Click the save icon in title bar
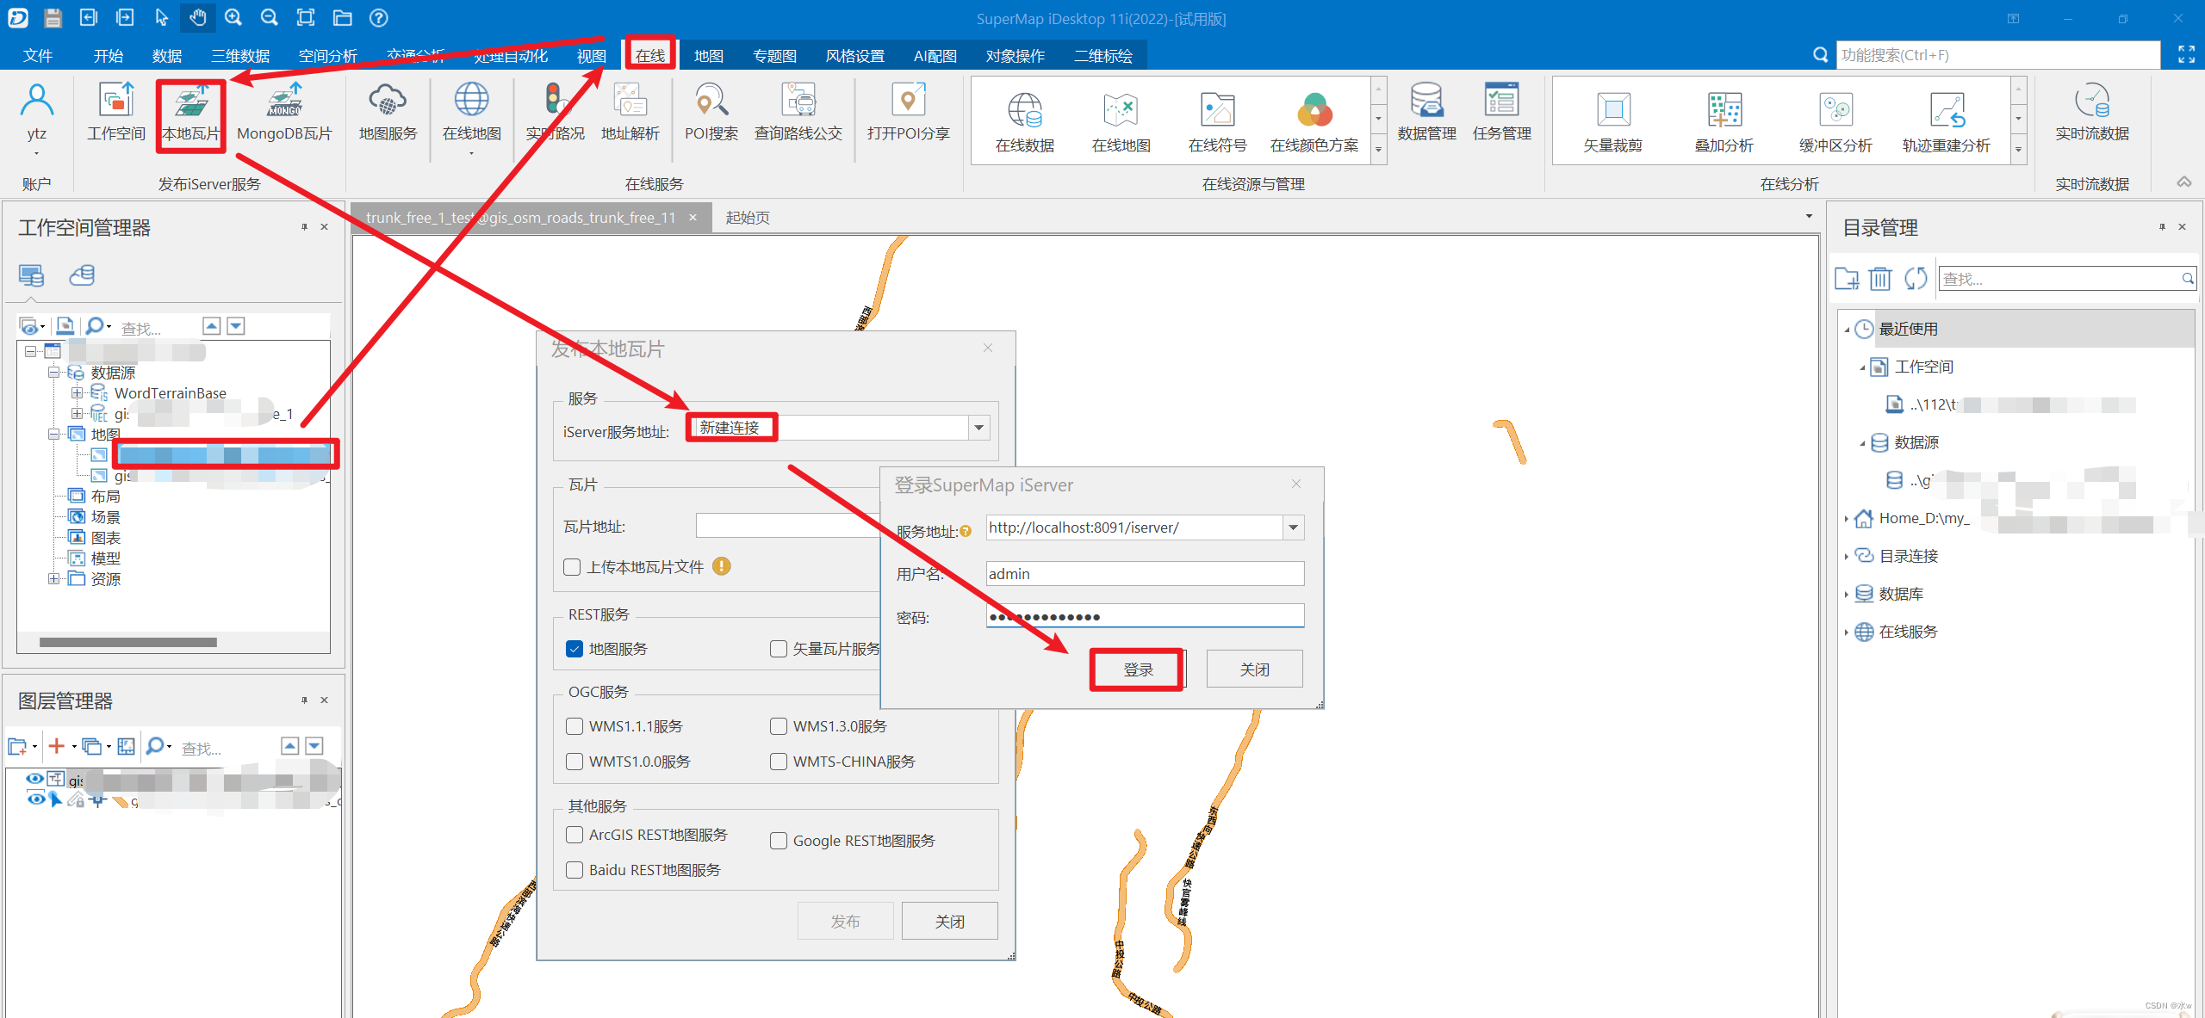Screen dimensions: 2205x1018 tap(53, 17)
